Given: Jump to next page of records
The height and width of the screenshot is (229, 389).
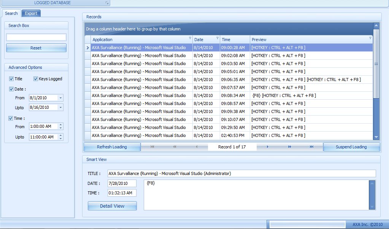Looking at the screenshot, I should (x=290, y=147).
